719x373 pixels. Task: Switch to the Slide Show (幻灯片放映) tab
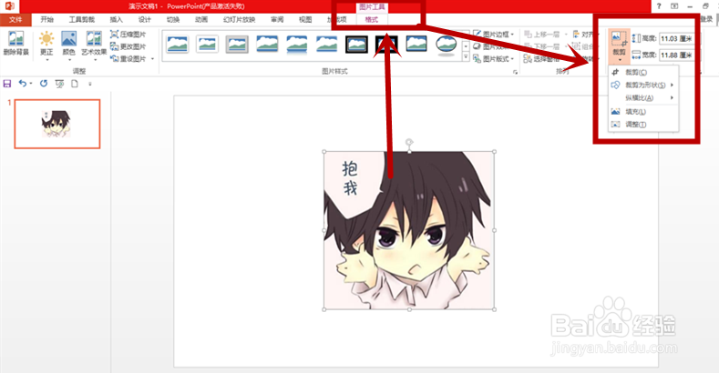point(239,19)
